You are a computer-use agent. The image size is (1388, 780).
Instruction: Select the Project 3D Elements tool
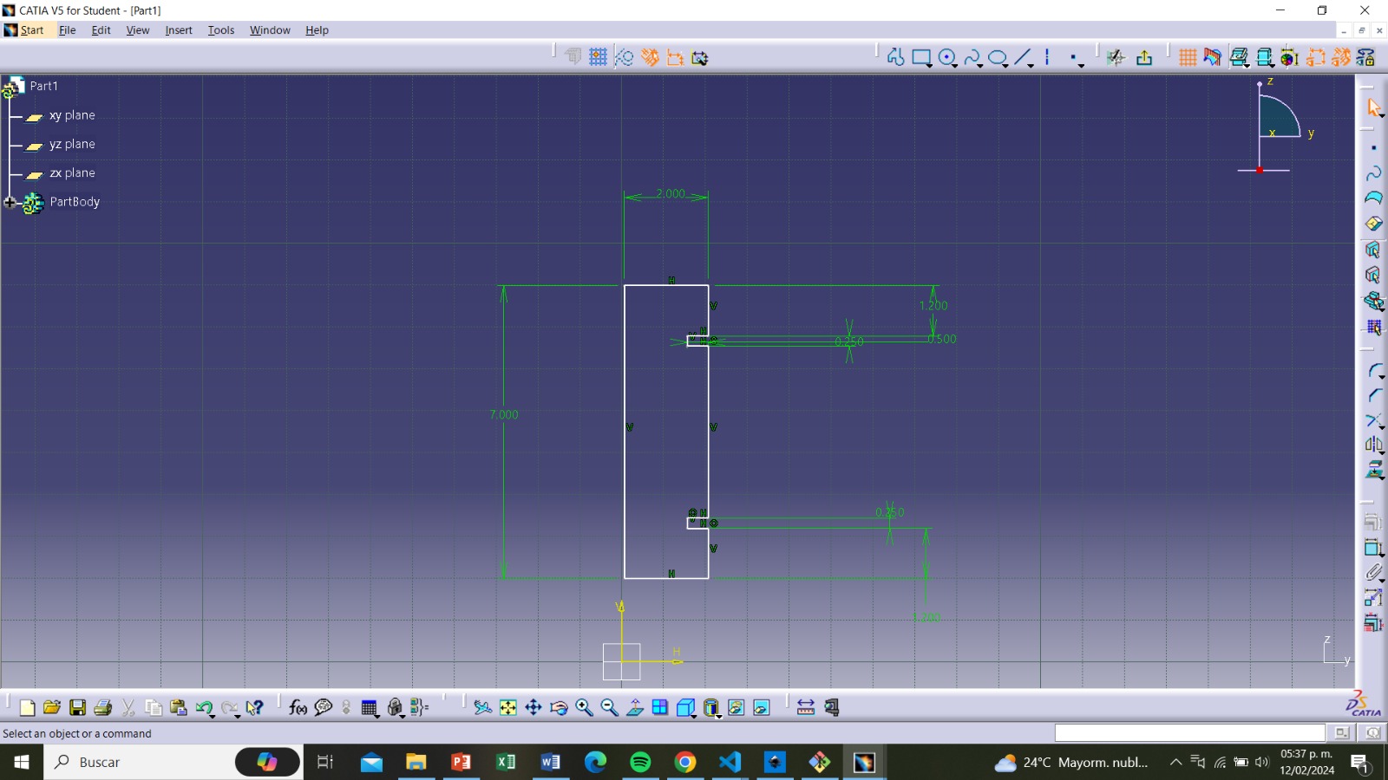tap(1374, 471)
